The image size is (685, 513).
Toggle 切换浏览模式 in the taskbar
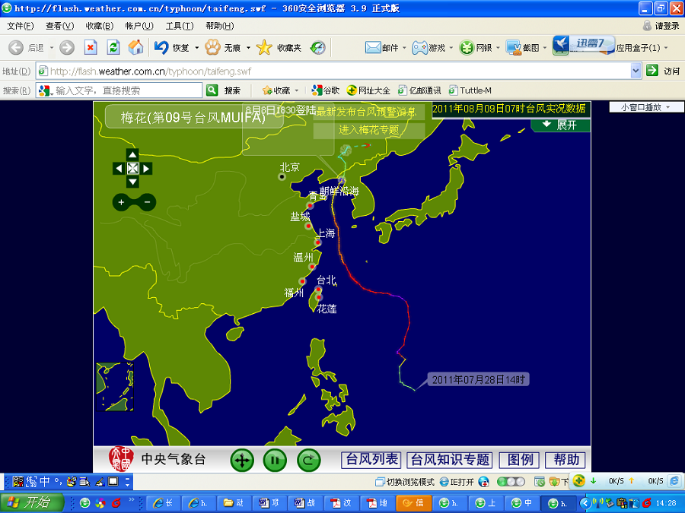(x=410, y=481)
